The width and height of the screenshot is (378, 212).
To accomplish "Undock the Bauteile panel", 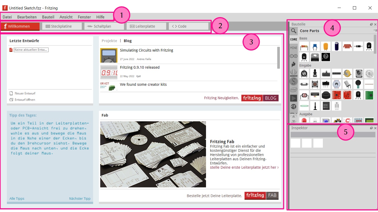I will [x=371, y=25].
